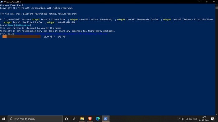This screenshot has height=122, width=218.
Task: Click the scrollbar up arrow
Action: (x=217, y=5)
